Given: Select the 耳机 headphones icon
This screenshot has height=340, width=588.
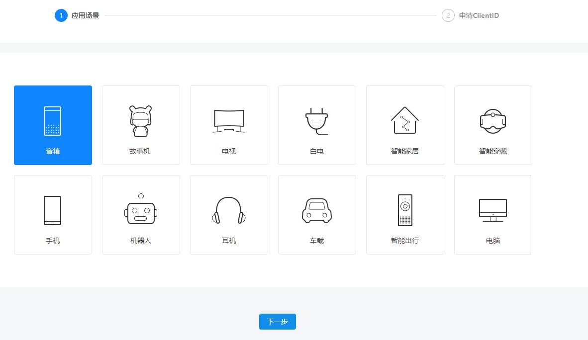Looking at the screenshot, I should coord(229,210).
